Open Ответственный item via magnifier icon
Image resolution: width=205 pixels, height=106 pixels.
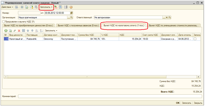170,17
